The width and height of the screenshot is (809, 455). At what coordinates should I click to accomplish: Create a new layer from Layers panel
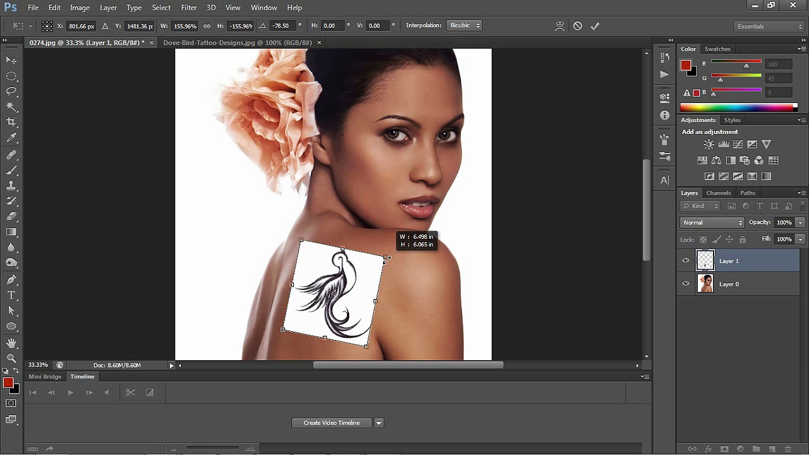pos(772,449)
